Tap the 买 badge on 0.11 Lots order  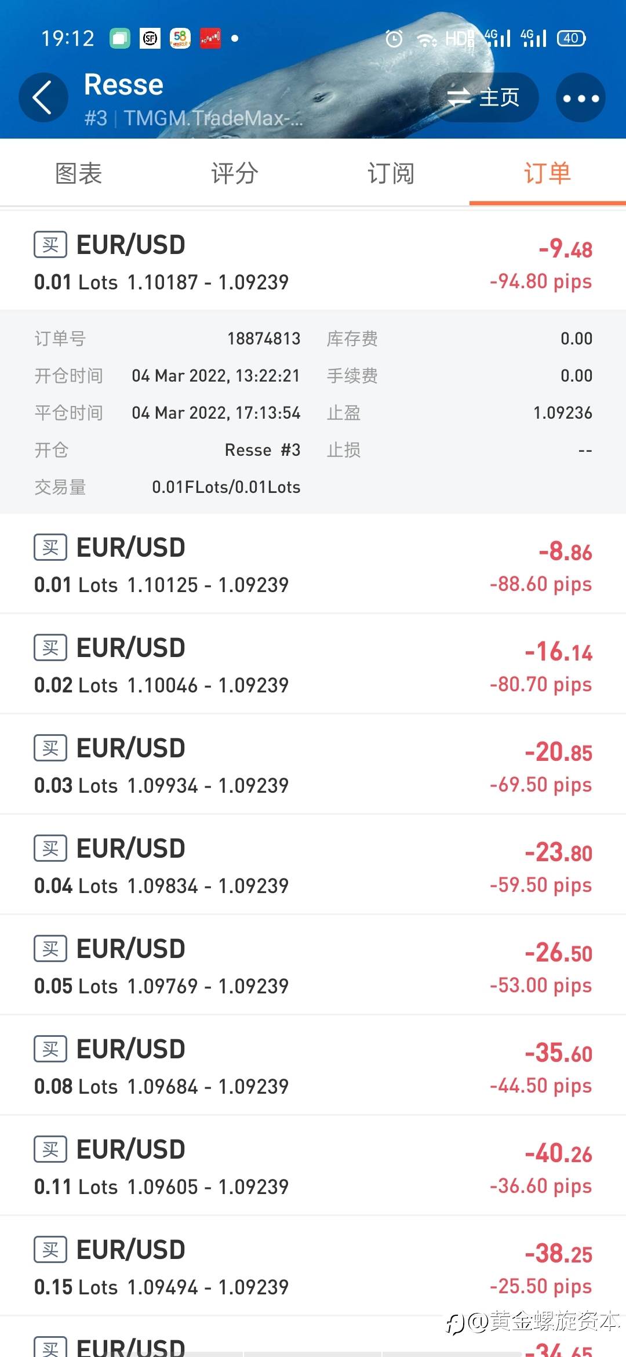[x=50, y=1149]
